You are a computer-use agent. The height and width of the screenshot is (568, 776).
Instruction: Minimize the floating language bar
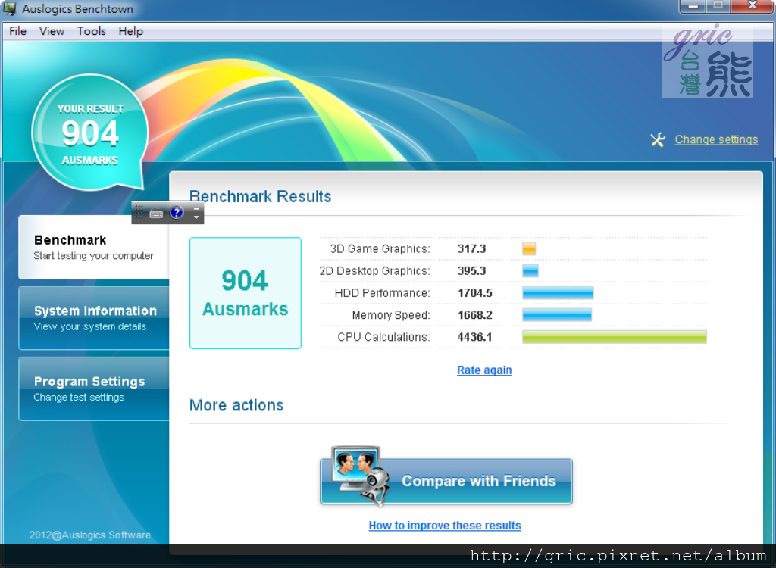(196, 208)
